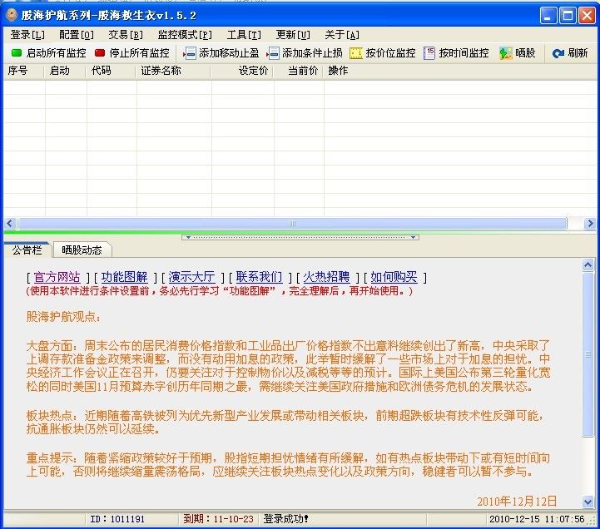Click the 登录成功! status text
This screenshot has width=600, height=529.
(x=285, y=519)
